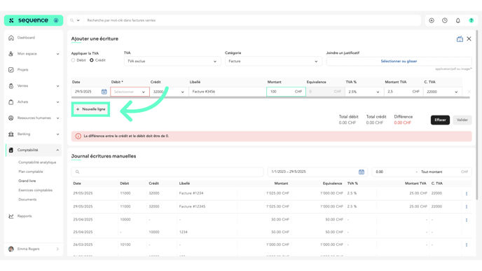Open TVA exclue dropdown

click(x=172, y=61)
